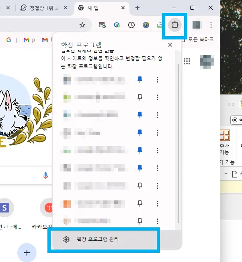Screen dimensions: 242x262
Task: Pin the extension with green square icon
Action: click(x=140, y=97)
